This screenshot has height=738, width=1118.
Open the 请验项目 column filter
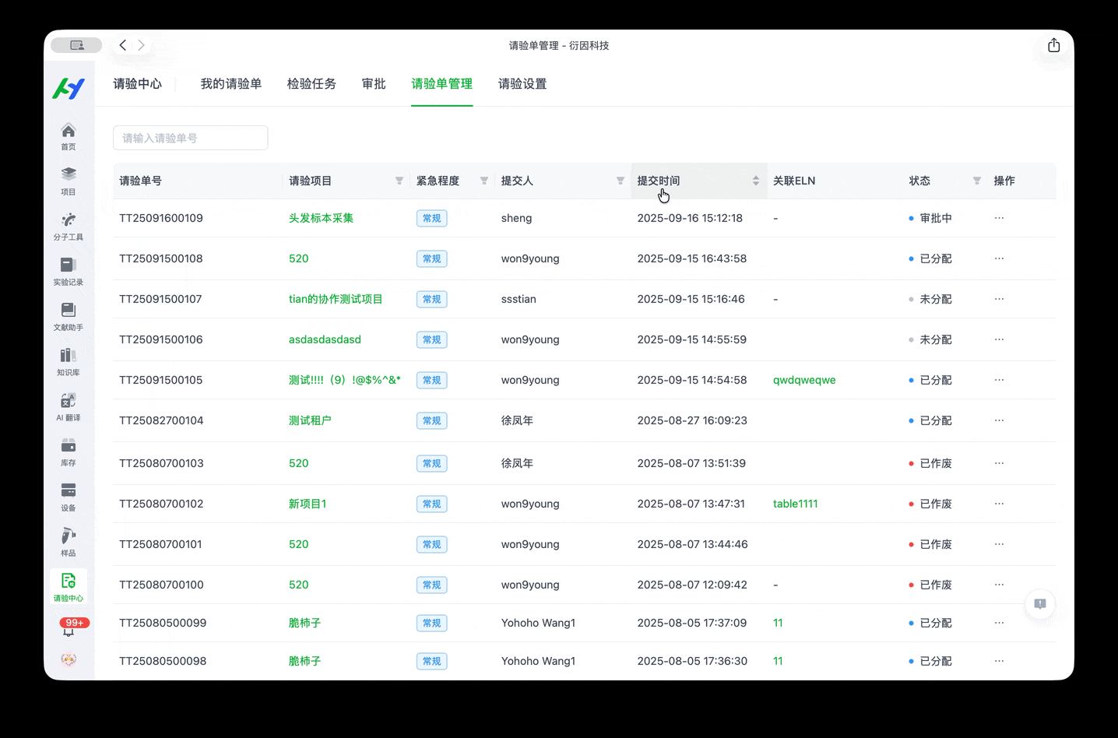tap(399, 181)
